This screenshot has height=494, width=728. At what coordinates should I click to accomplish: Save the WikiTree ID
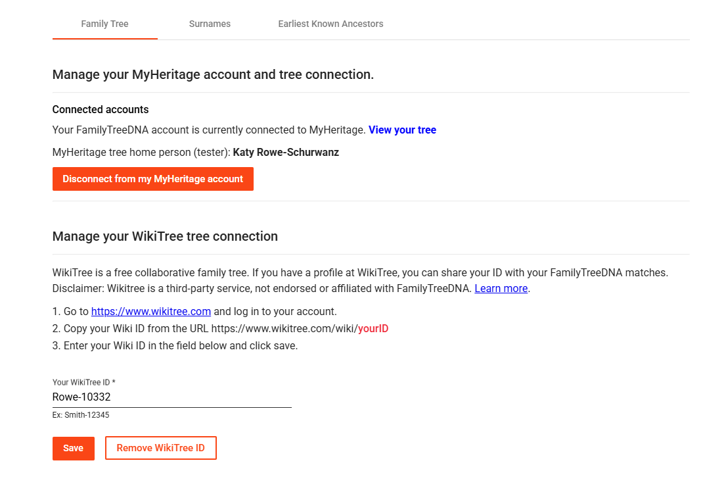74,449
